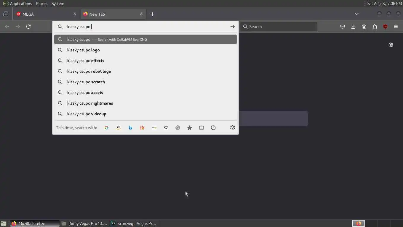This screenshot has width=403, height=227.
Task: Select 'klasky csupo assets' suggestion
Action: [x=145, y=93]
